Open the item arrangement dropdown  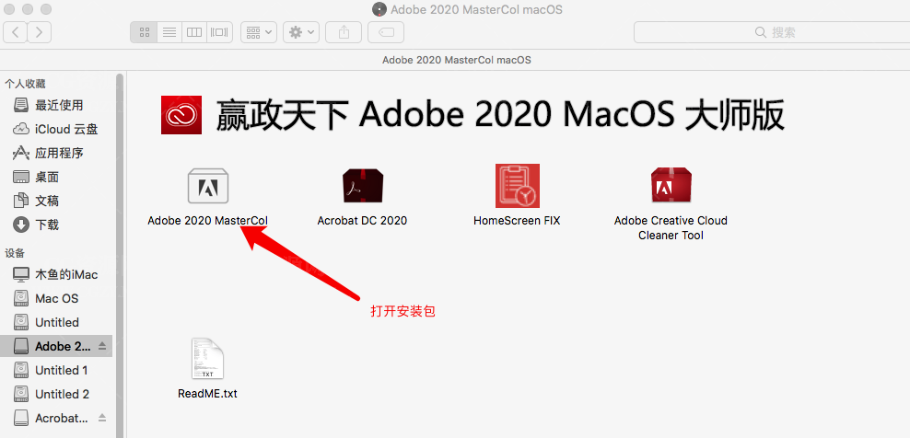tap(258, 32)
